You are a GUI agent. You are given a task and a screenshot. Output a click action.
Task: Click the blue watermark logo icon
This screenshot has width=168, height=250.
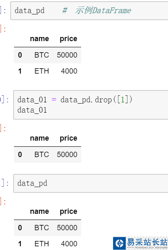(x=119, y=243)
